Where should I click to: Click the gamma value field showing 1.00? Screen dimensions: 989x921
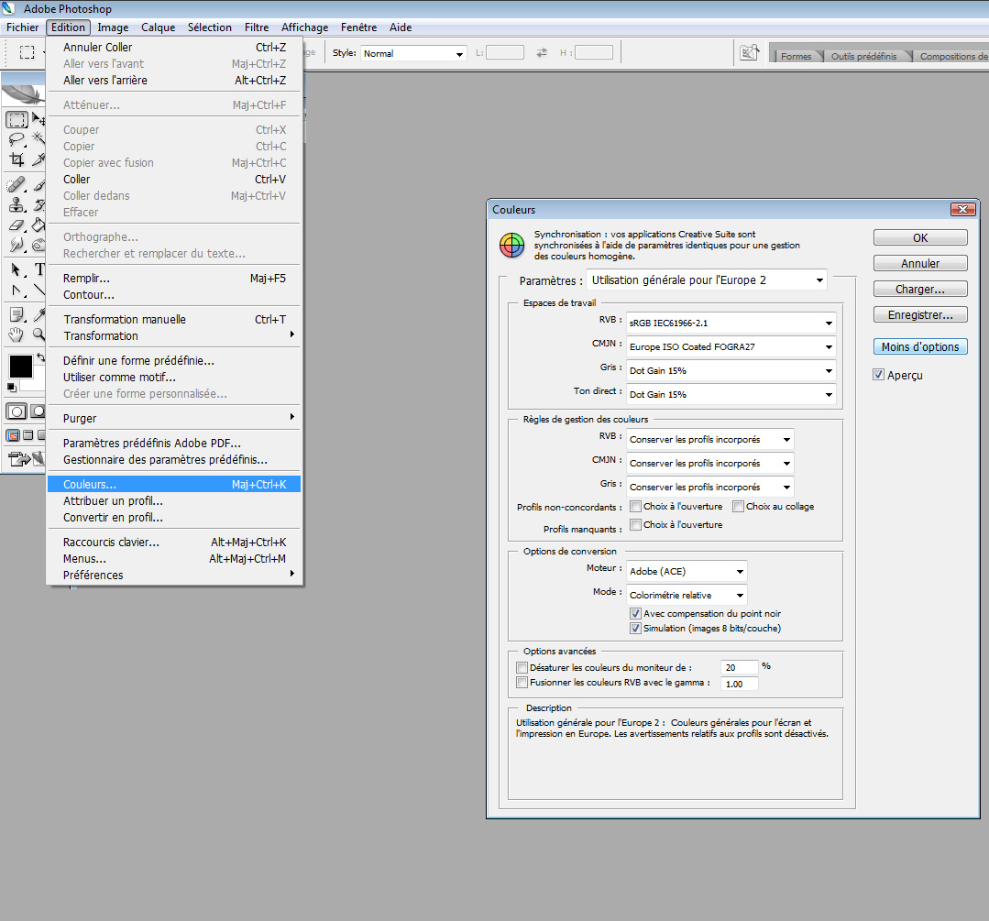pyautogui.click(x=739, y=684)
